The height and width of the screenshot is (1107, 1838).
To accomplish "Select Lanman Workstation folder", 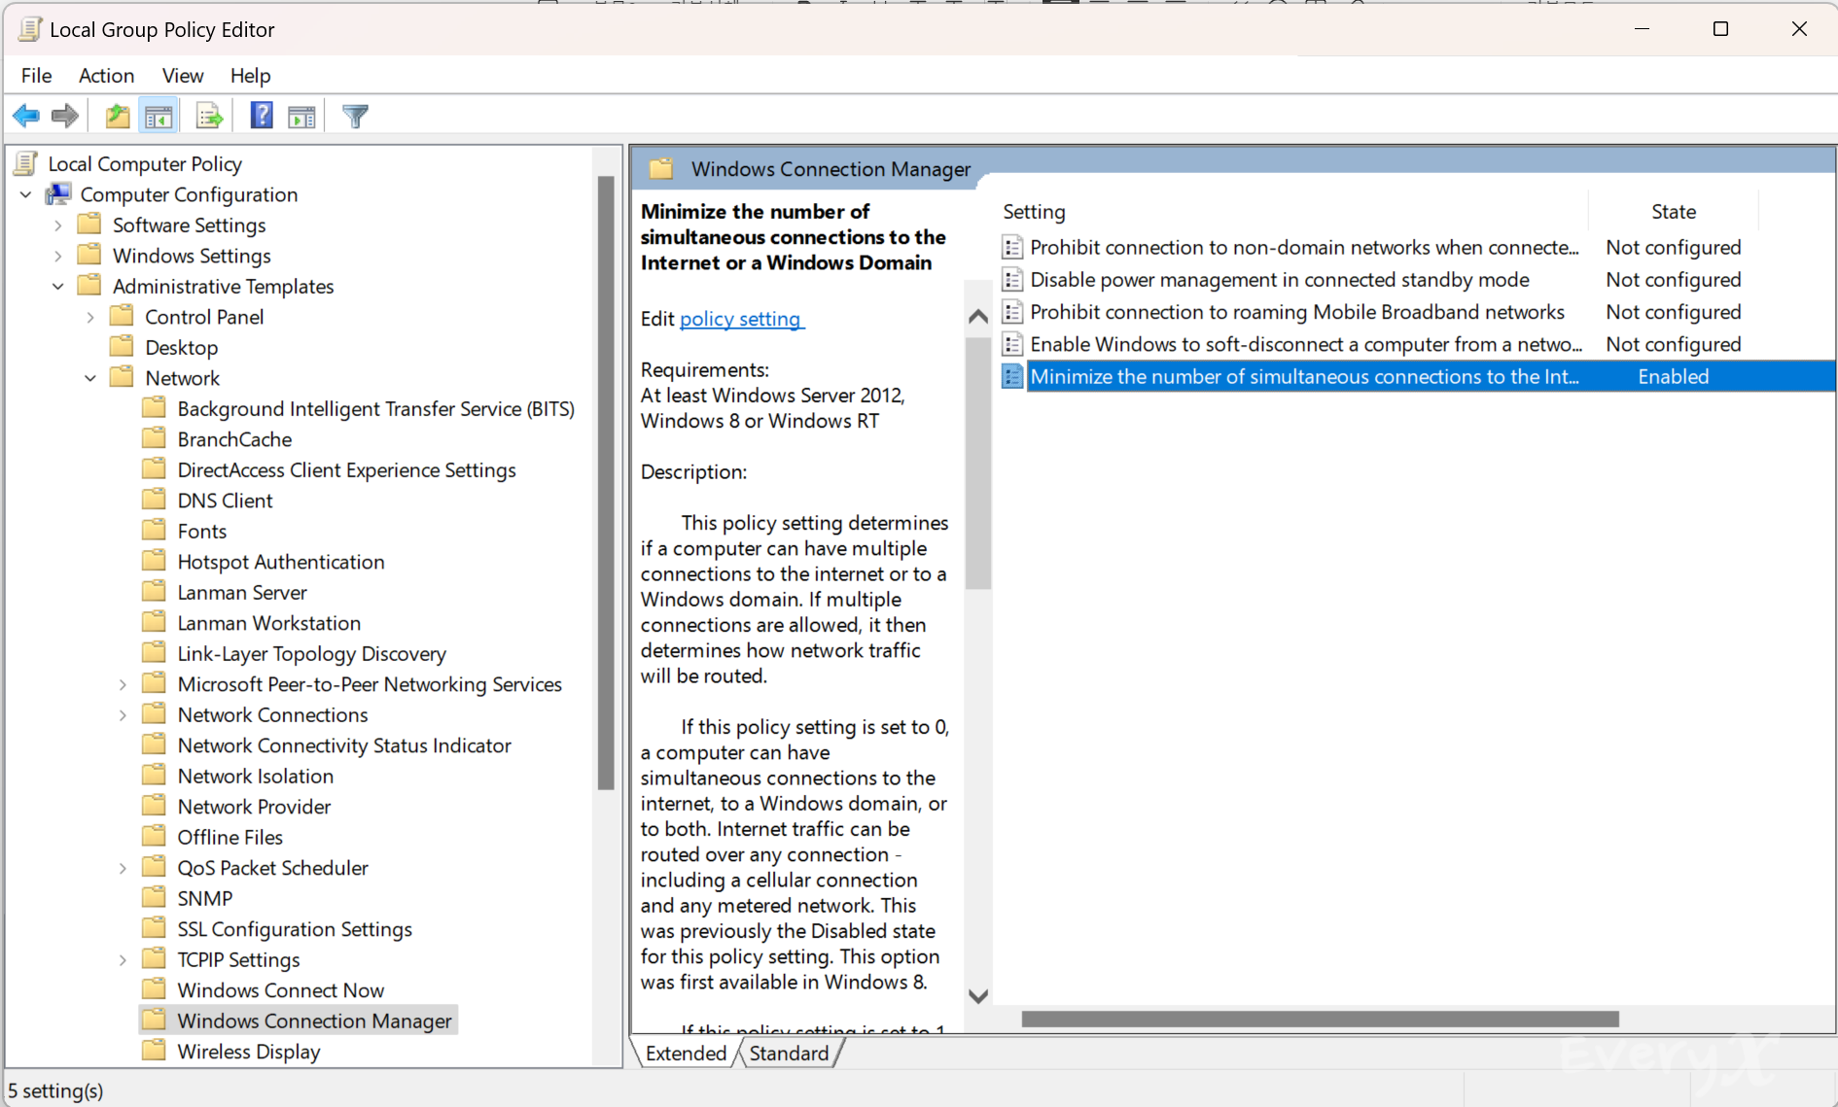I will (268, 623).
